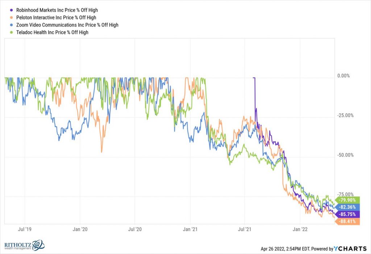Click the green -79.90% value tag
This screenshot has height=254, width=371.
click(x=349, y=200)
